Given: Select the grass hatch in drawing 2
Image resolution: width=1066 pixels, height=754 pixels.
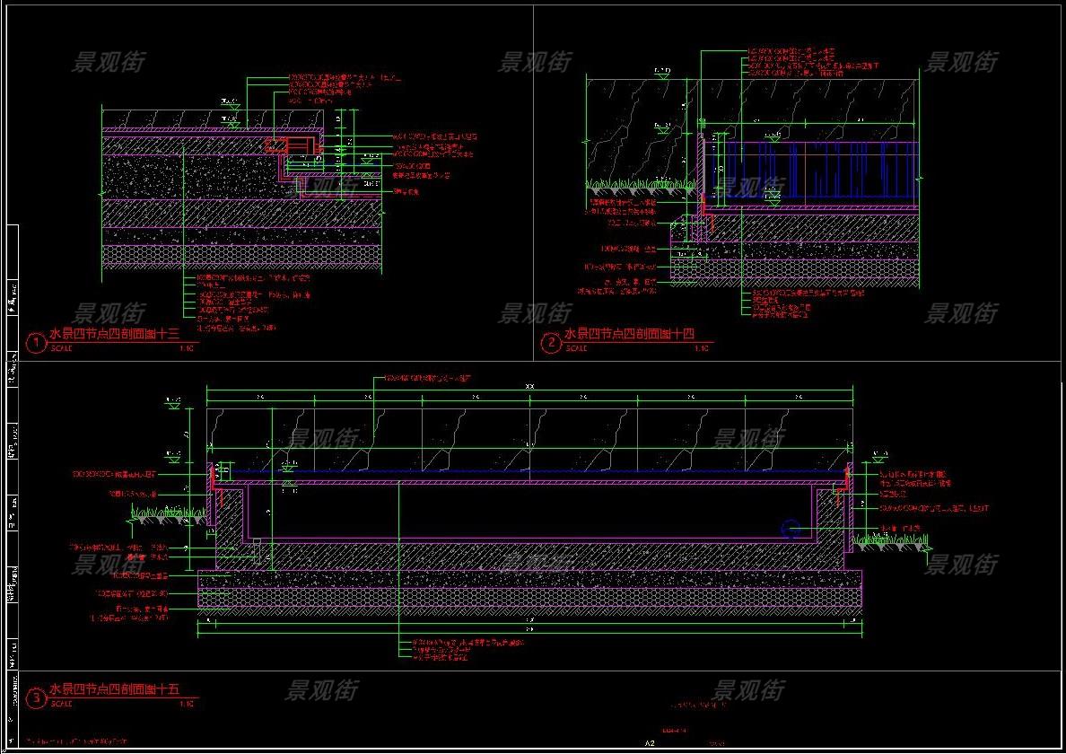Looking at the screenshot, I should pos(641,185).
